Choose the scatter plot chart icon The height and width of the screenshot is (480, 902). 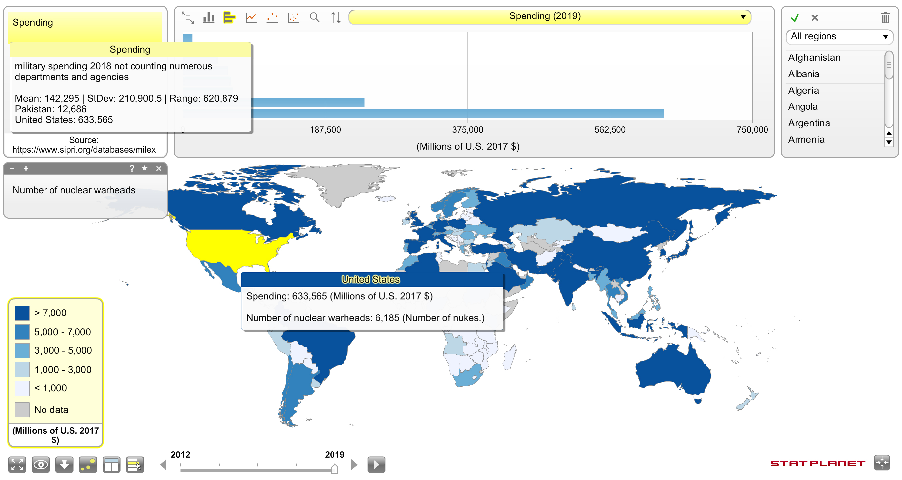293,17
